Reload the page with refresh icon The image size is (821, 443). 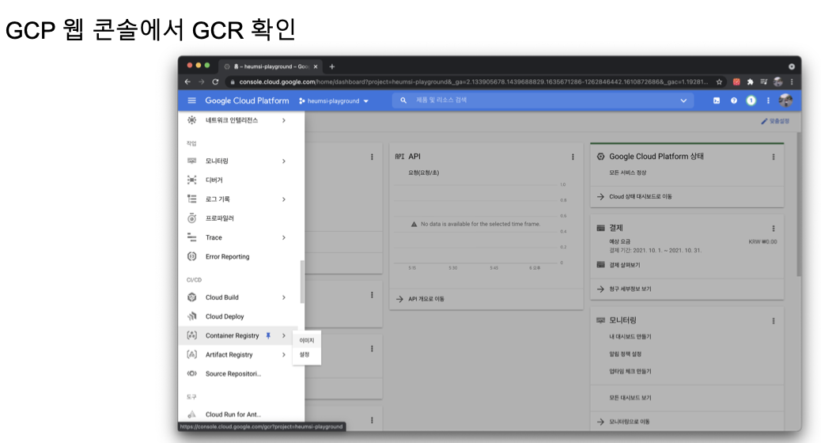215,81
